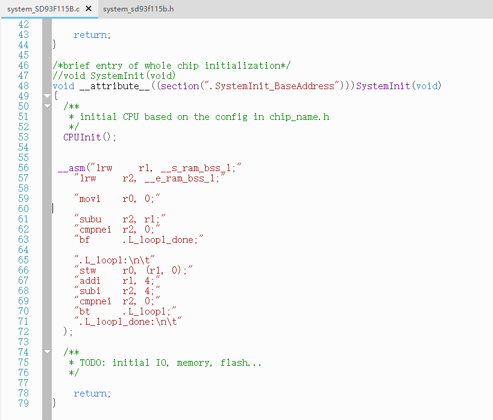This screenshot has width=493, height=420.
Task: Click the 'initial CPU based on the config' comment
Action: click(199, 117)
